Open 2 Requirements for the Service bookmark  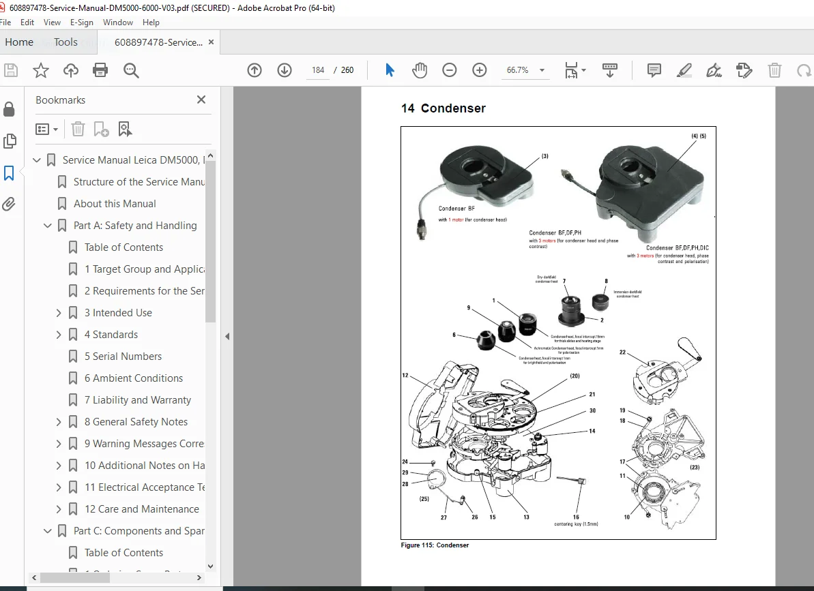pyautogui.click(x=145, y=291)
